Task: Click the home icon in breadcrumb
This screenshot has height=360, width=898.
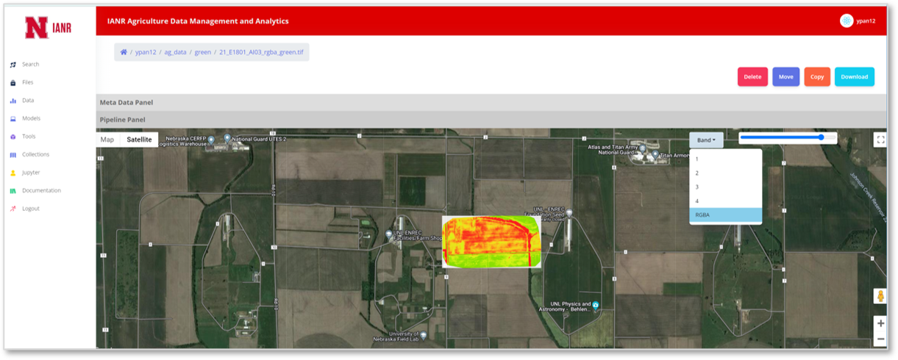Action: pyautogui.click(x=124, y=52)
